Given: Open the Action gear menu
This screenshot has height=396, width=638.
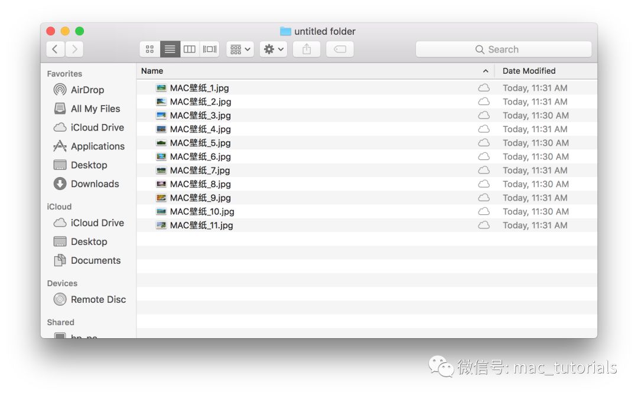Looking at the screenshot, I should pos(274,50).
